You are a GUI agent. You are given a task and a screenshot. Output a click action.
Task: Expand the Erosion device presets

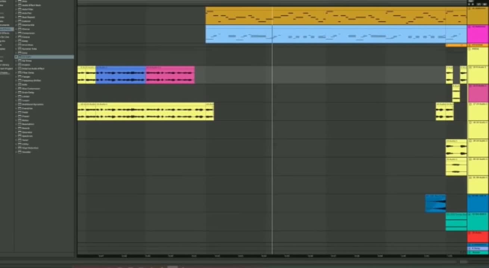[16, 65]
